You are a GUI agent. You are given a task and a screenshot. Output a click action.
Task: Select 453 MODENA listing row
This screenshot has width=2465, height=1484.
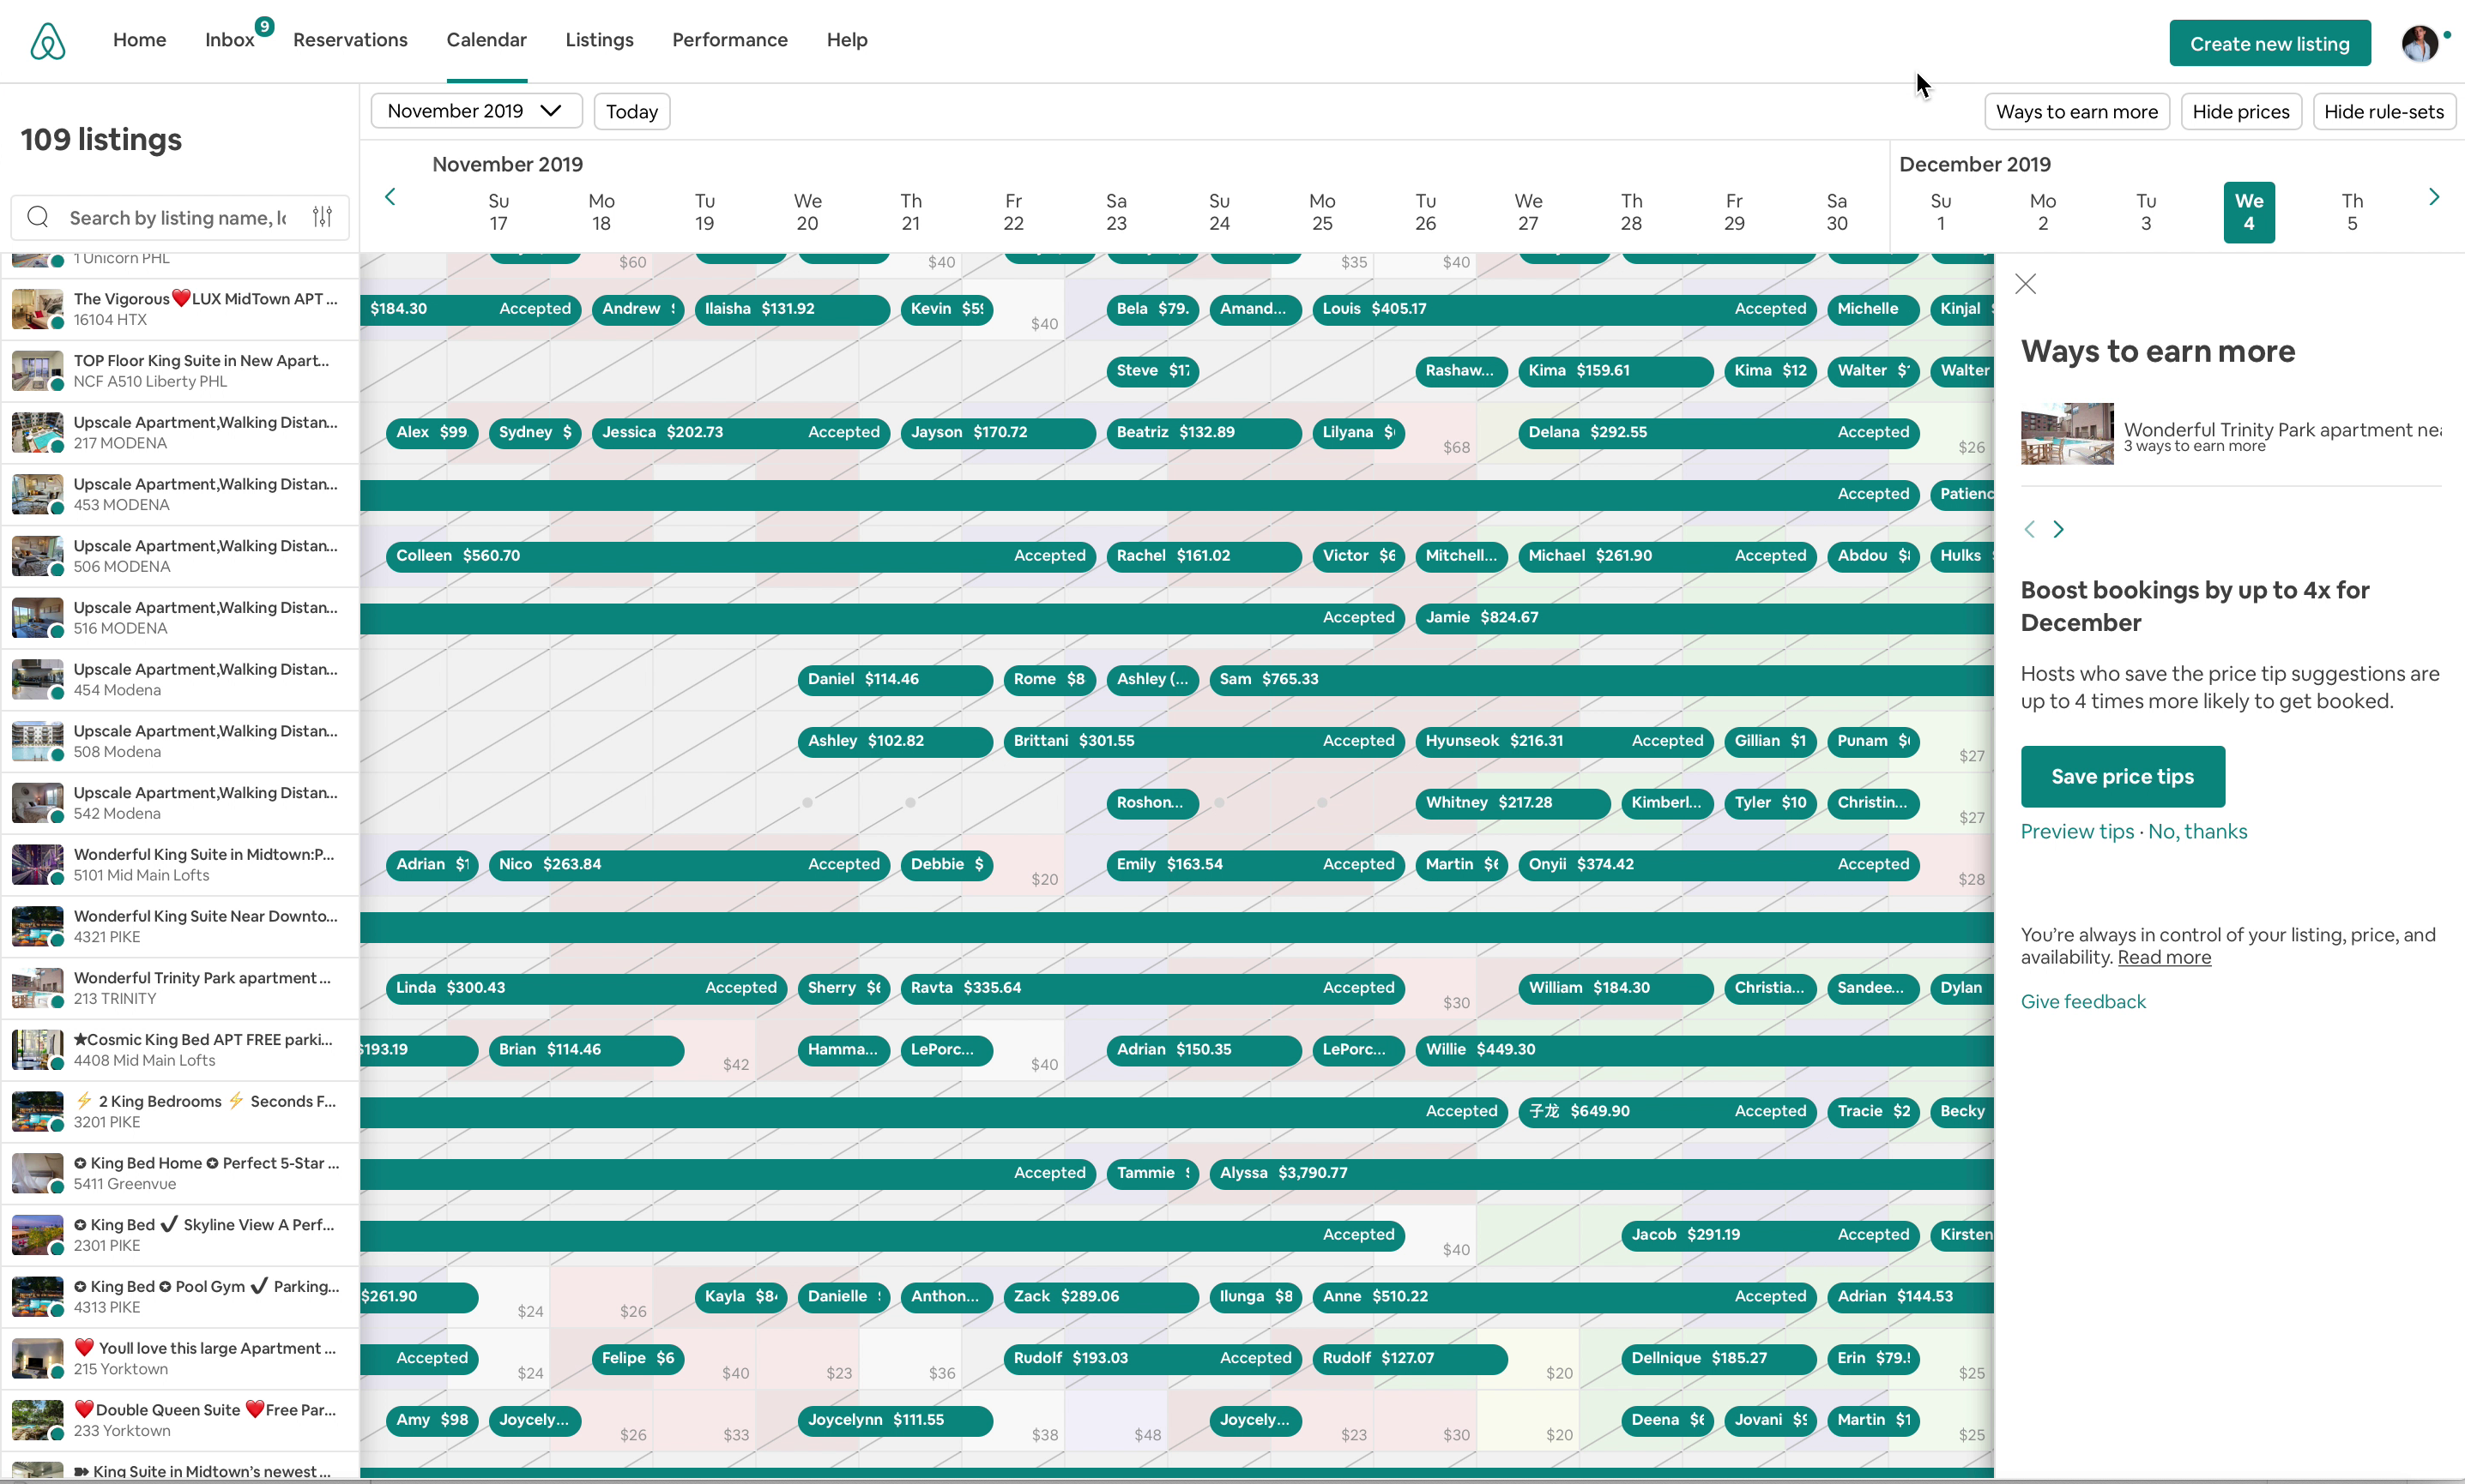180,495
